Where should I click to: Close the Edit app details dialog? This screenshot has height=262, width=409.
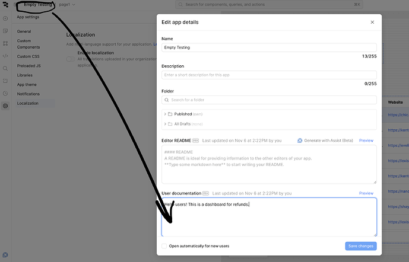click(372, 23)
